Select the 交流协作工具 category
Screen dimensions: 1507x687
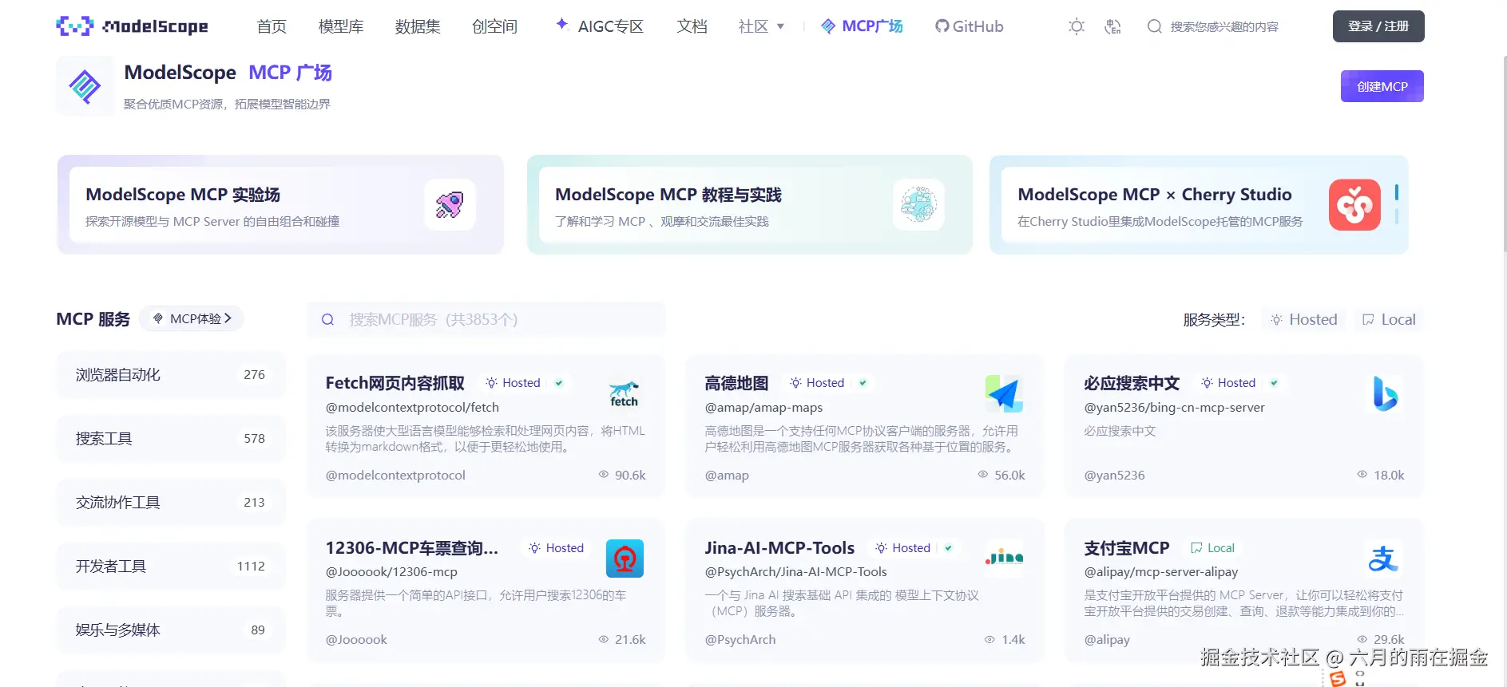171,503
